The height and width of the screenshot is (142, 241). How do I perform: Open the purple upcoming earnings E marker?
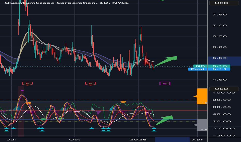pos(165,83)
